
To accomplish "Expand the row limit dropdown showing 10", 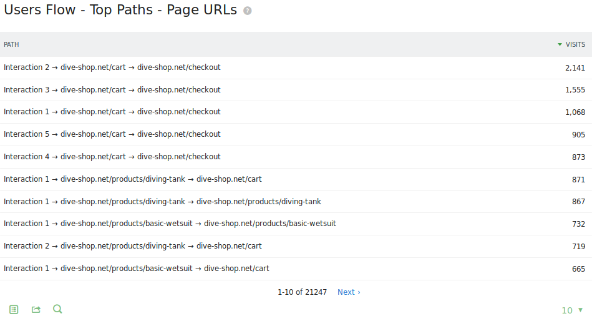I will pyautogui.click(x=572, y=310).
